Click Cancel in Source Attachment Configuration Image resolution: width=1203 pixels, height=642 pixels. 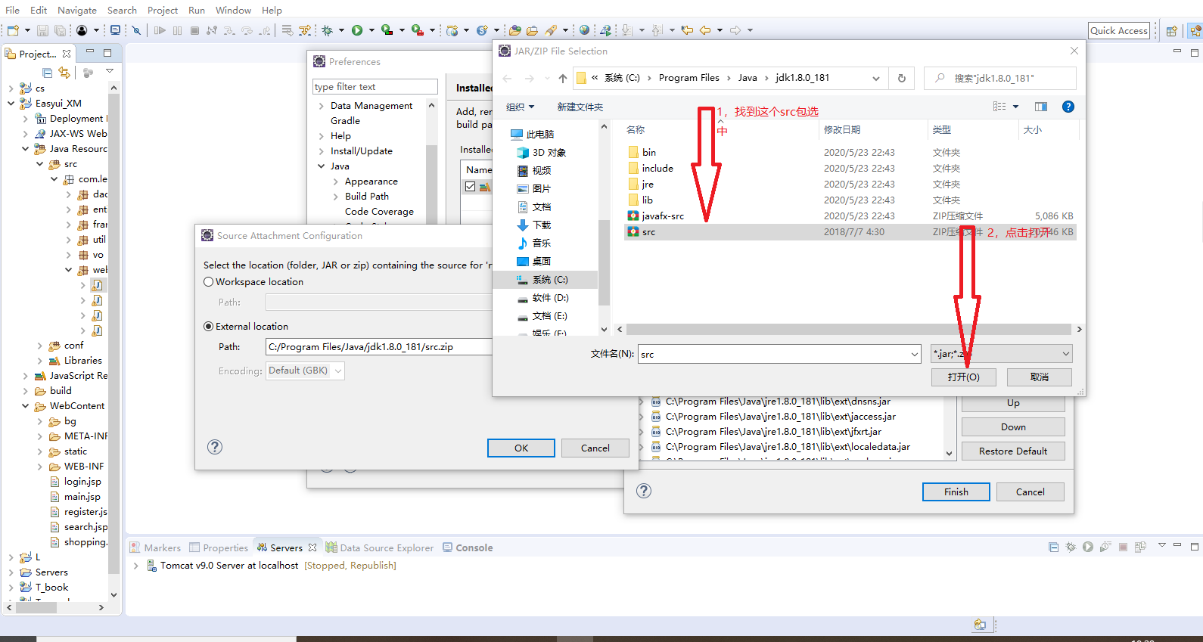[x=595, y=448]
